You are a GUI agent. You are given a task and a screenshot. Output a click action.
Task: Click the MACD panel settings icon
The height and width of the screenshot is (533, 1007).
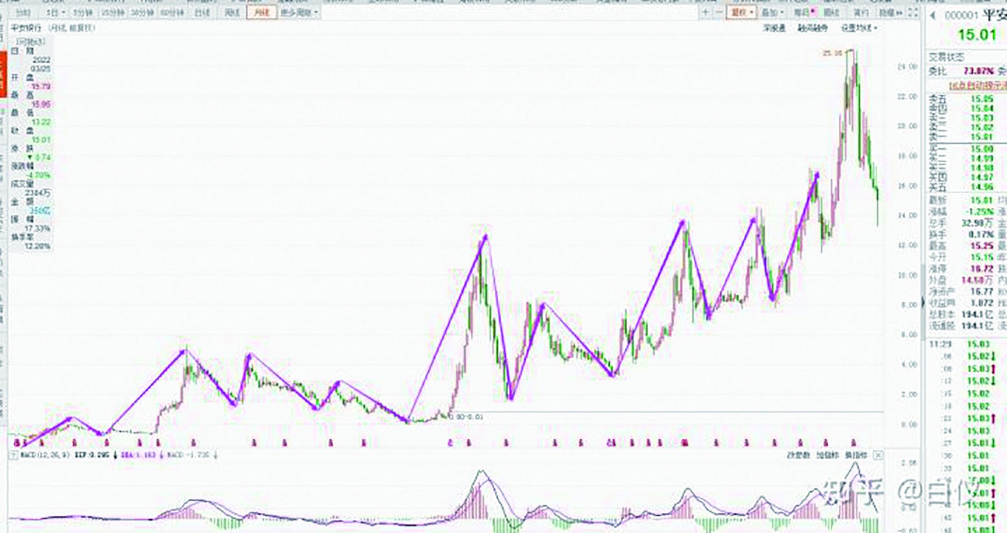[x=12, y=455]
